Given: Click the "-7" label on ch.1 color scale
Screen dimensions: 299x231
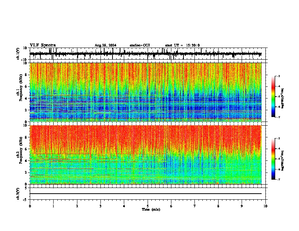Looking at the screenshot, I should (x=279, y=117).
